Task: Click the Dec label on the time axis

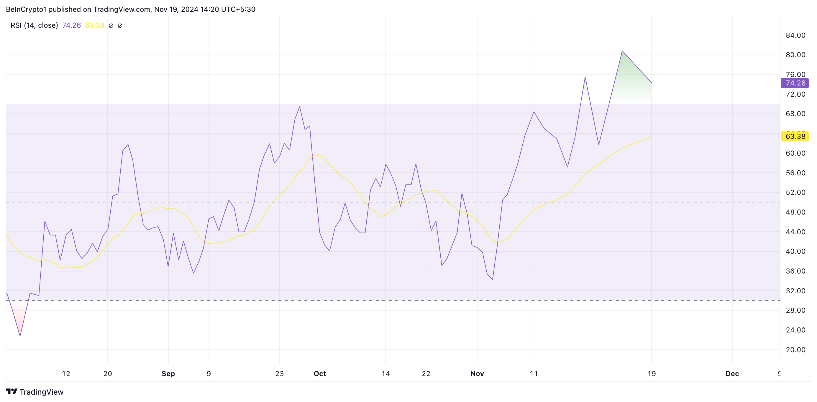Action: (732, 373)
